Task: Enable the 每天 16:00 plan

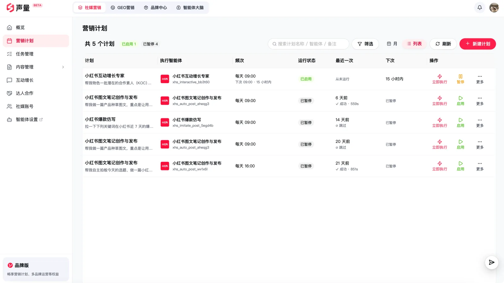Action: (x=461, y=166)
